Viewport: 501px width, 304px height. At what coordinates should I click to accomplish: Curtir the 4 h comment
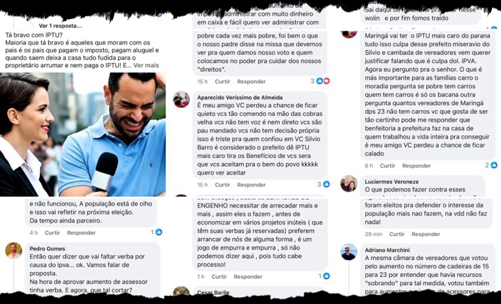pyautogui.click(x=52, y=233)
